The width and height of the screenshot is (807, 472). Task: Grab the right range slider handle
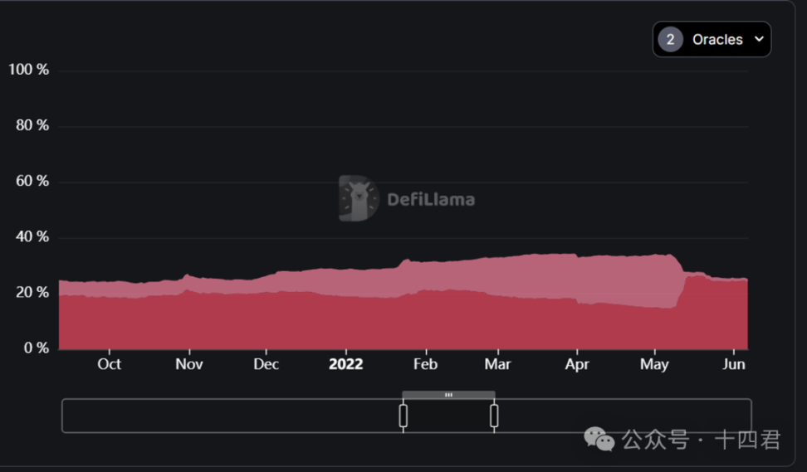coord(494,416)
